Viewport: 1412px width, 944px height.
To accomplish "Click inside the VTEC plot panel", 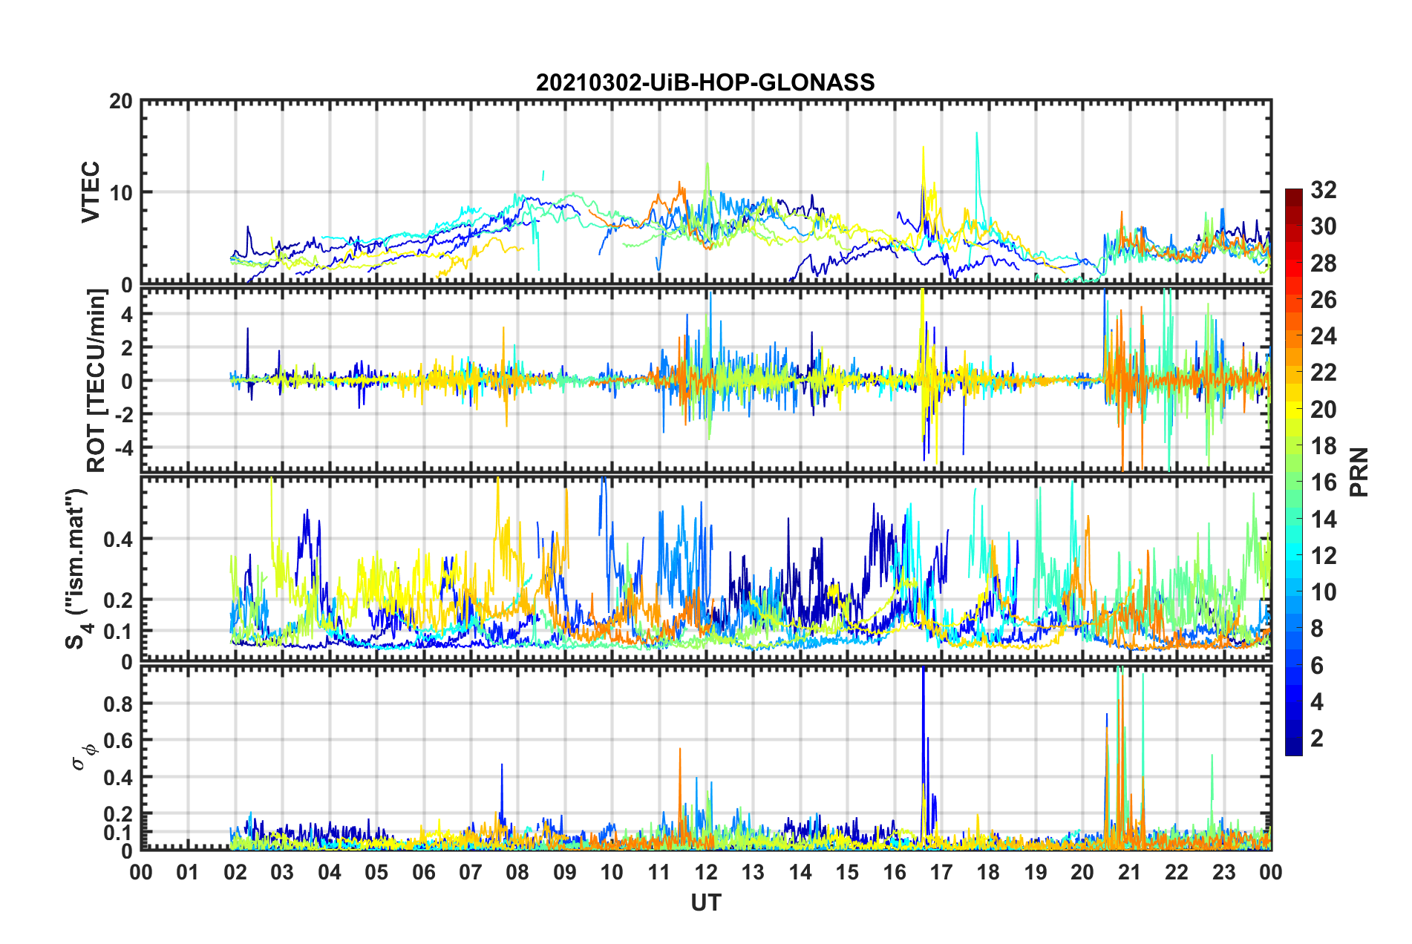I will (706, 192).
